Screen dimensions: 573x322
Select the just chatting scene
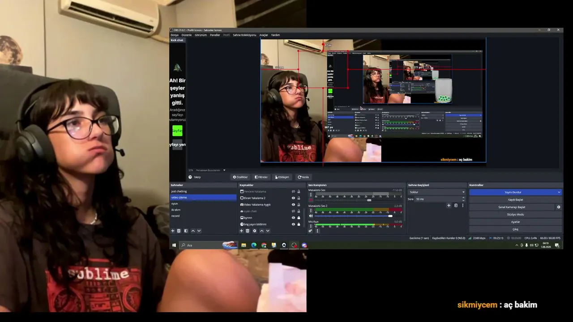pos(203,191)
